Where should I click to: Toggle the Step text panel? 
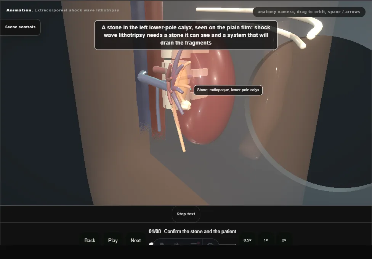coord(186,214)
